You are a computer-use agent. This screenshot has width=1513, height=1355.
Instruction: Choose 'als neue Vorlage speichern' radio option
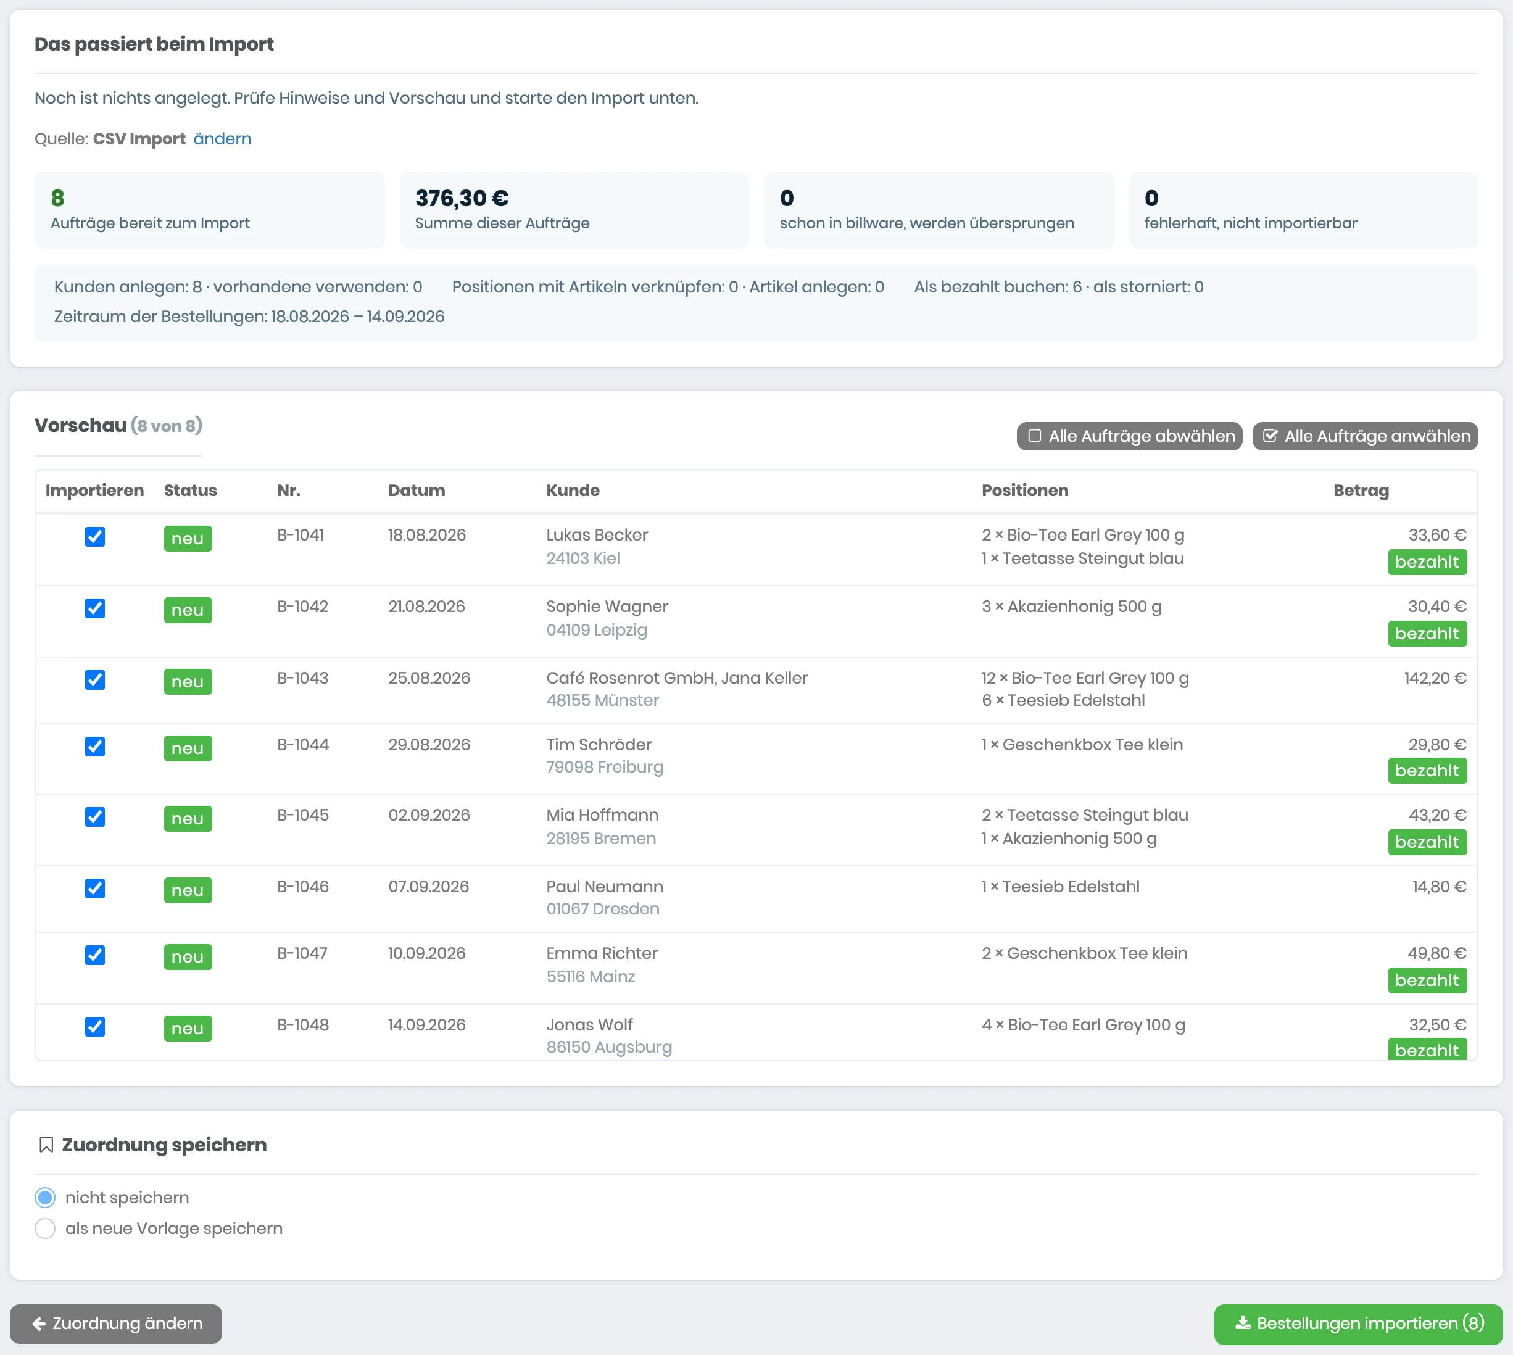[46, 1229]
